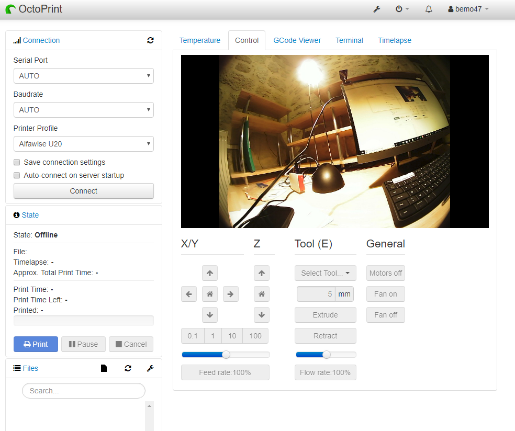Viewport: 515px width, 431px height.
Task: Jog Z axis up arrow
Action: click(x=262, y=273)
